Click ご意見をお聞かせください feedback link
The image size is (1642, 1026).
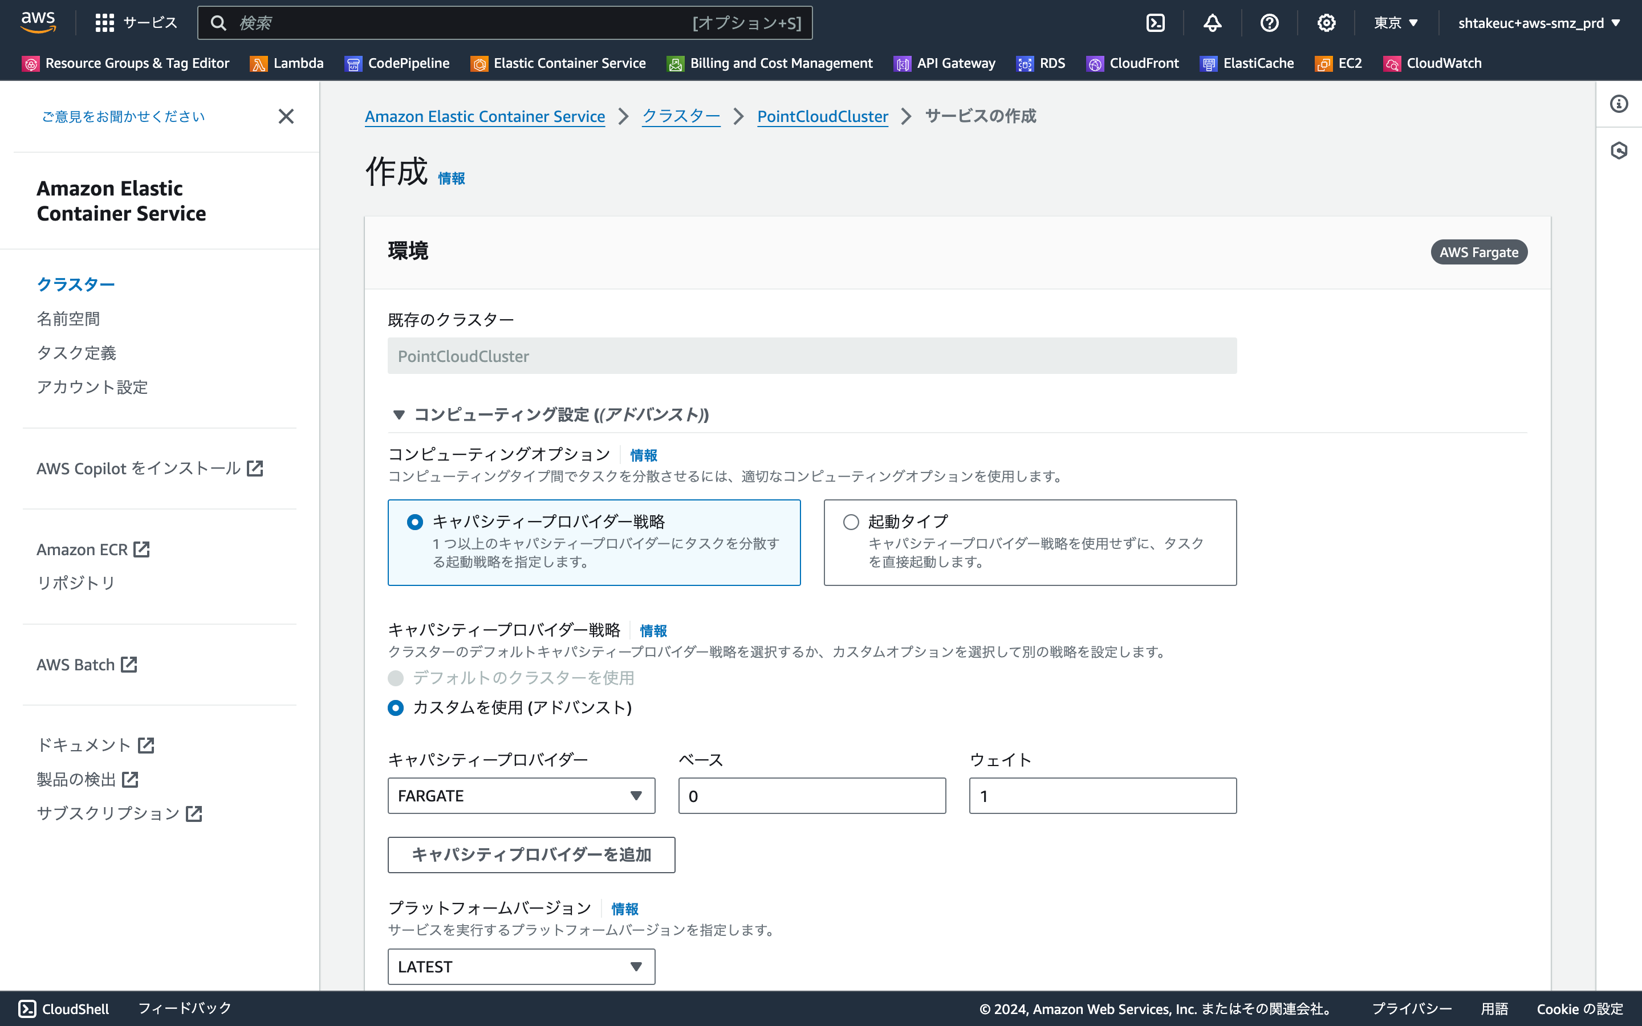point(124,116)
